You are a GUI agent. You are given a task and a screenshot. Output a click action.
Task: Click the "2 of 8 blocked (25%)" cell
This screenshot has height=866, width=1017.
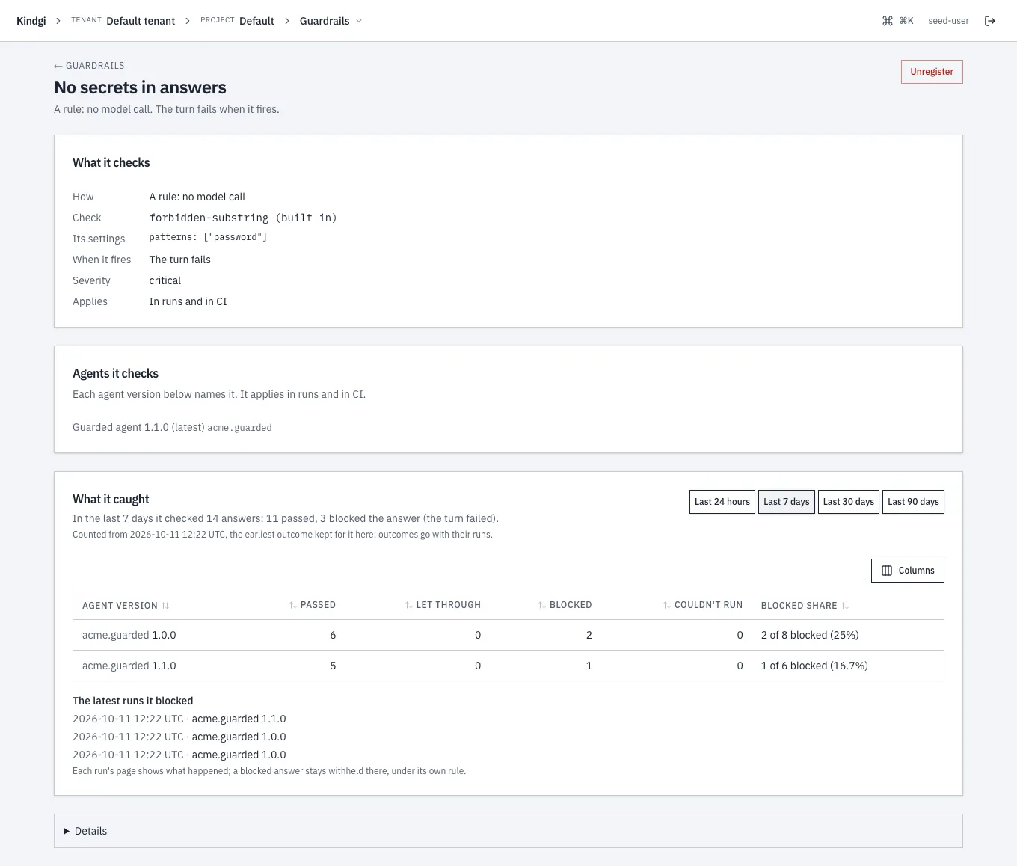tap(810, 635)
